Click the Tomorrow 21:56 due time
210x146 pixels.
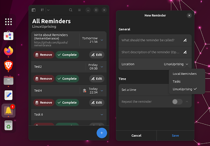(x=90, y=40)
